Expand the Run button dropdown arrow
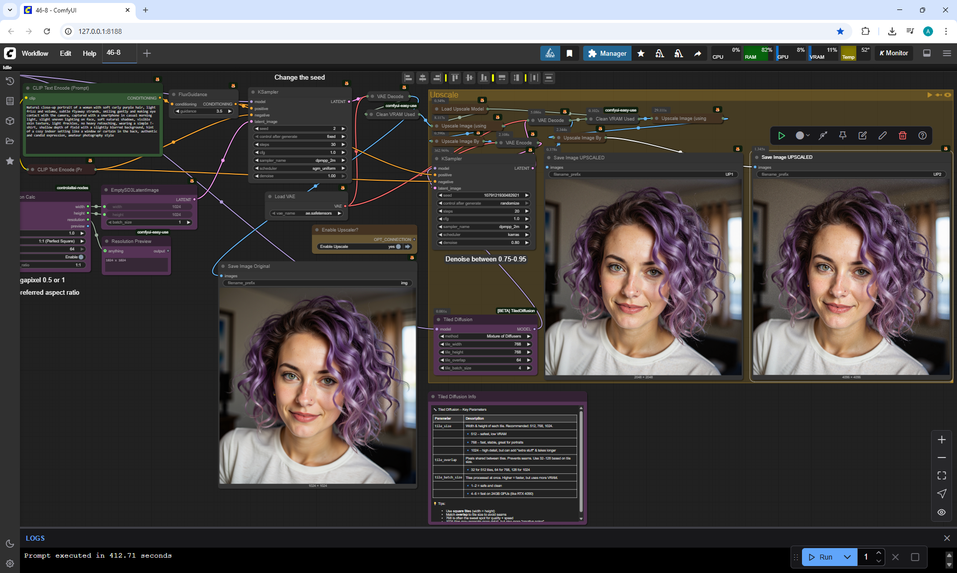This screenshot has height=573, width=957. point(847,557)
